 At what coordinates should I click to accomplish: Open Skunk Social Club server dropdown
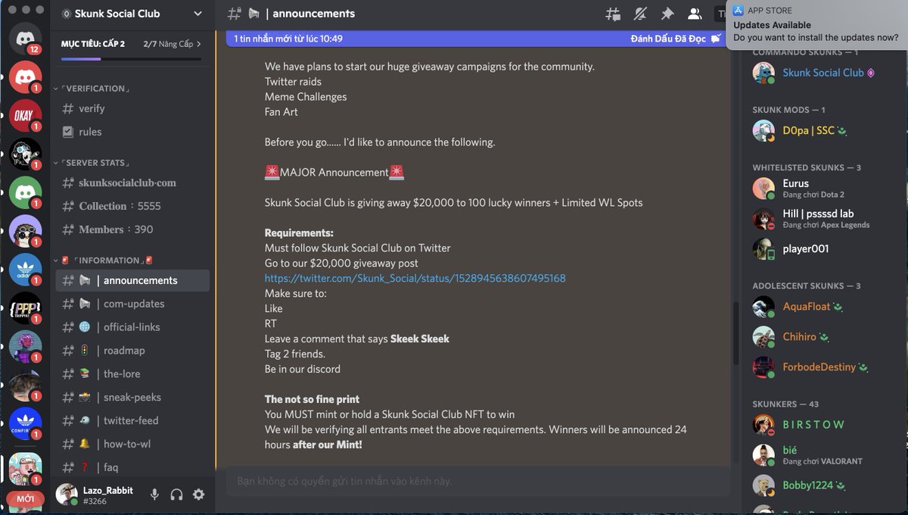[x=198, y=14]
